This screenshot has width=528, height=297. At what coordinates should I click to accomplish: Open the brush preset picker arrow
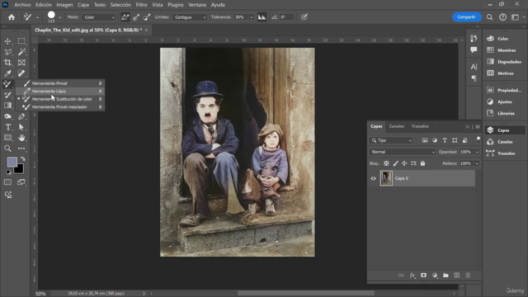point(60,17)
